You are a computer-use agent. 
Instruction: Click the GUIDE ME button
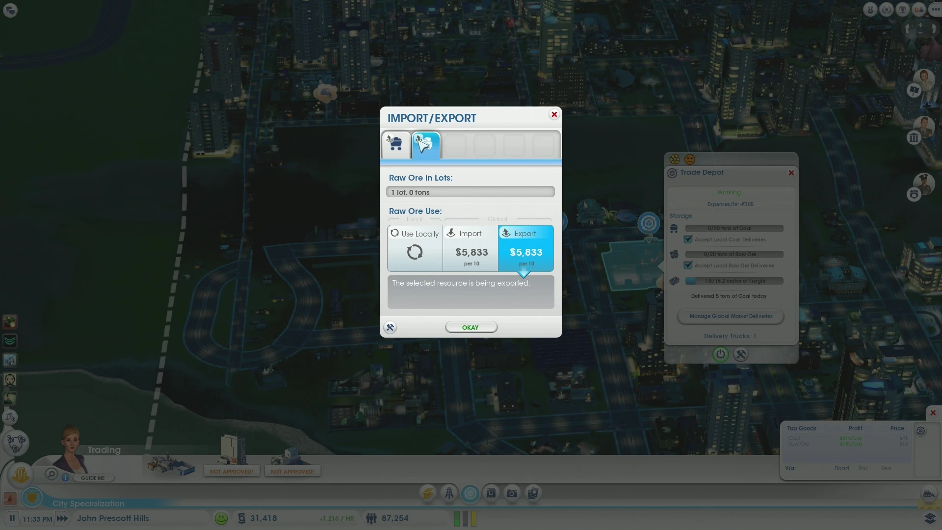pyautogui.click(x=93, y=478)
